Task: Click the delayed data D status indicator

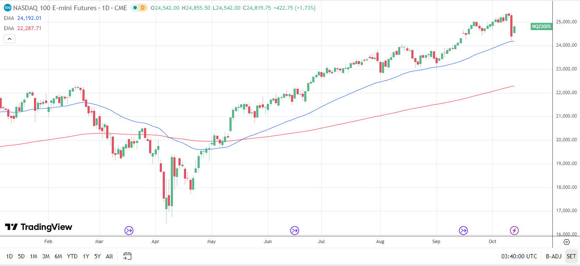Action: tap(142, 8)
